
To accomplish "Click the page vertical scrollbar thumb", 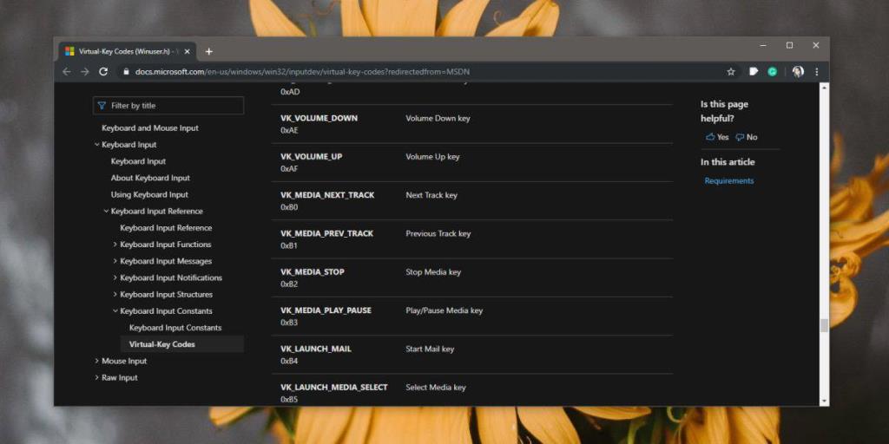I will tap(824, 325).
